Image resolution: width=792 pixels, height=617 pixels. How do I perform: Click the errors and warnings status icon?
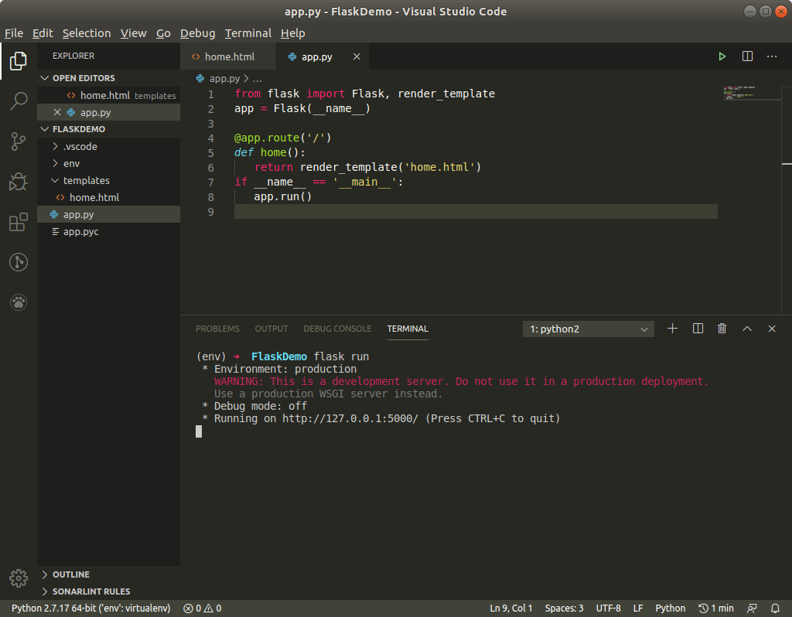202,608
